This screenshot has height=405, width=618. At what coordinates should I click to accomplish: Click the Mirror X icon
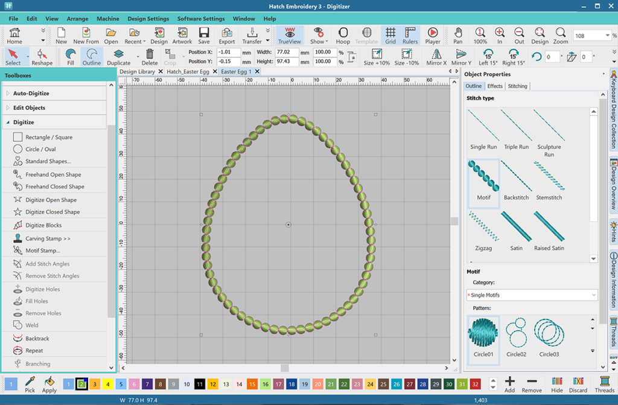436,57
